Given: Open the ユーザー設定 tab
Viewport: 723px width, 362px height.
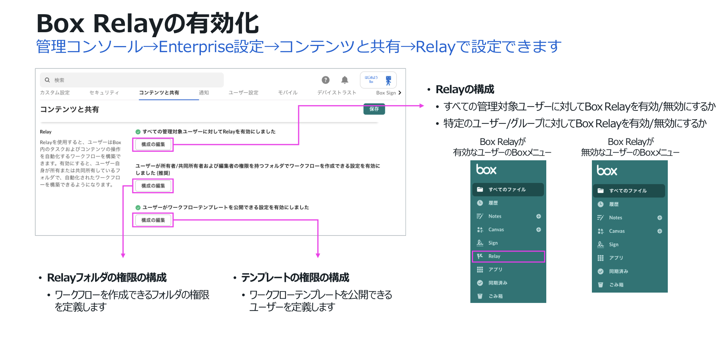Looking at the screenshot, I should point(243,93).
